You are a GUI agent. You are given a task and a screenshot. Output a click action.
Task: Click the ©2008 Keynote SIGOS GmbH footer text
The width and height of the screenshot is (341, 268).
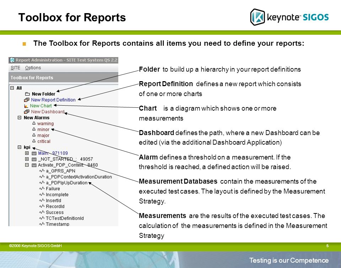35,246
